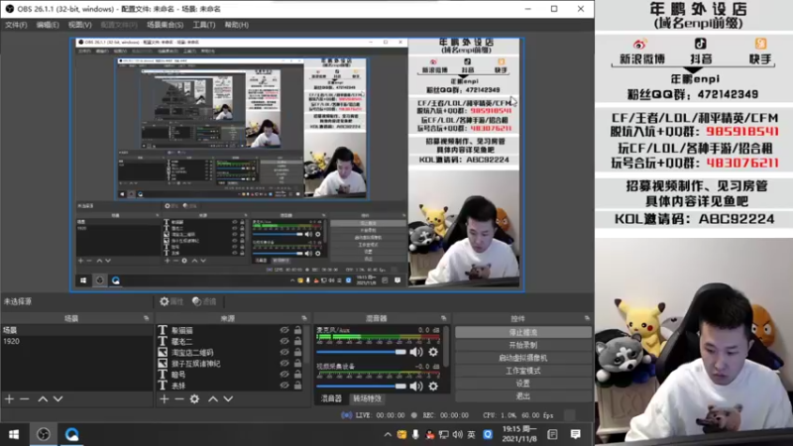Switch the 英 input method indicator
The width and height of the screenshot is (793, 446).
(472, 434)
